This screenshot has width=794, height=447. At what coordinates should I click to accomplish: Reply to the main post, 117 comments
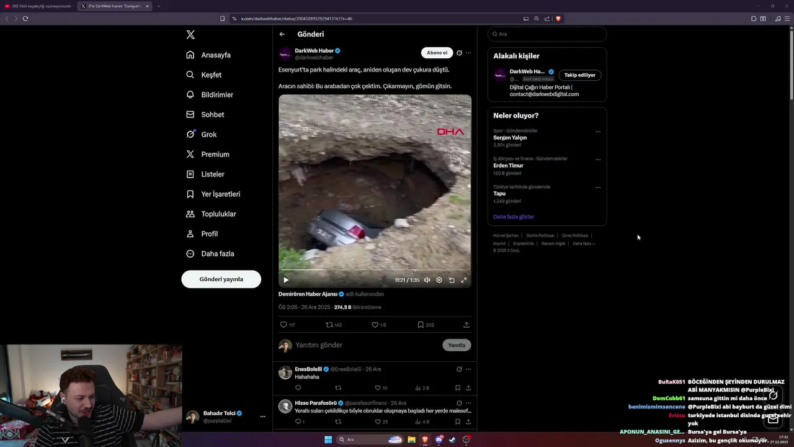tap(287, 325)
